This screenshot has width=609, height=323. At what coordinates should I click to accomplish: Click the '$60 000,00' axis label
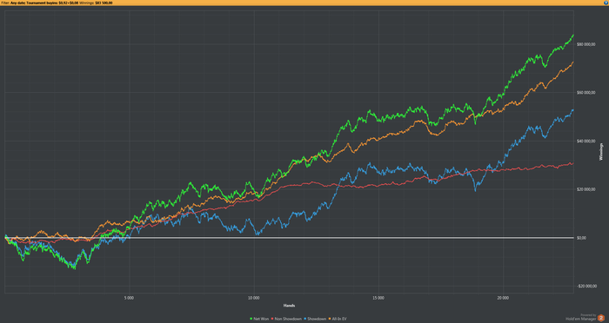(586, 93)
